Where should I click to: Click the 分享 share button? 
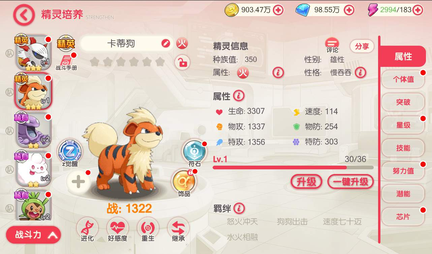[x=362, y=46]
